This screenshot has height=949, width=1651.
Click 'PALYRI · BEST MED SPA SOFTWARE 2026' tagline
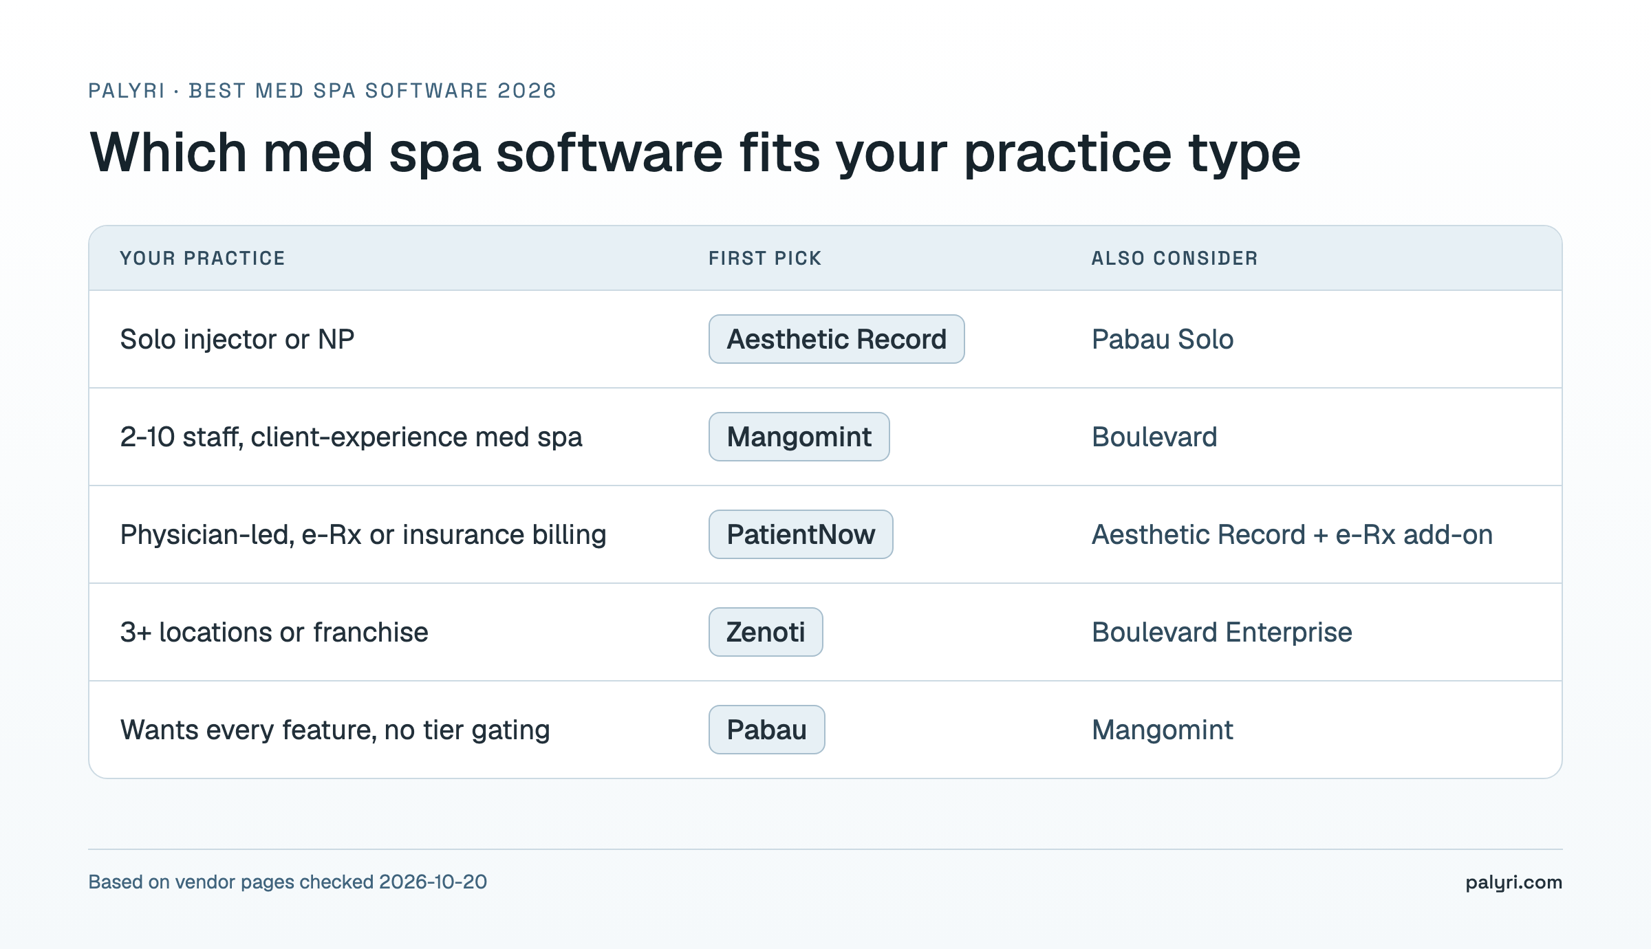(322, 91)
